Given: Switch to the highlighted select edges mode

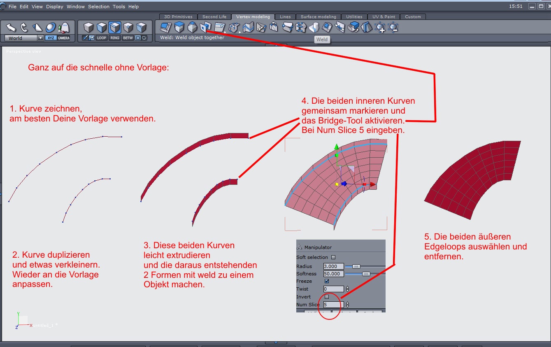Looking at the screenshot, I should (x=115, y=28).
